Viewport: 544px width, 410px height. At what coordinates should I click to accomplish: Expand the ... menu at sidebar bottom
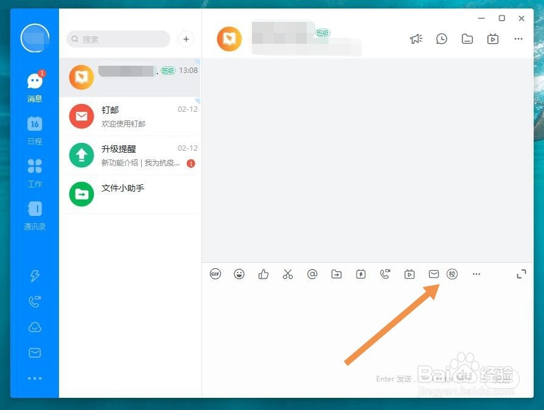click(35, 378)
